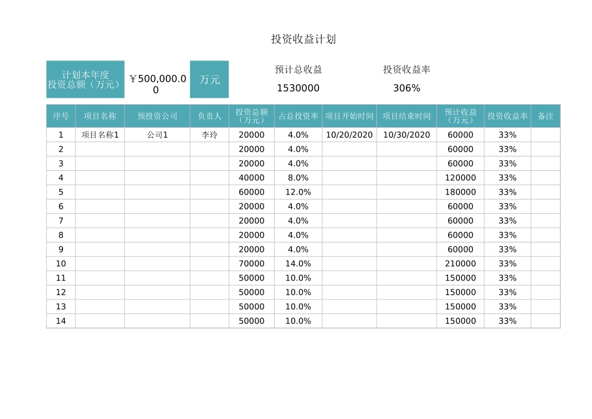Select the 计划本年度投资总额 label cell
The image size is (592, 419).
85,79
